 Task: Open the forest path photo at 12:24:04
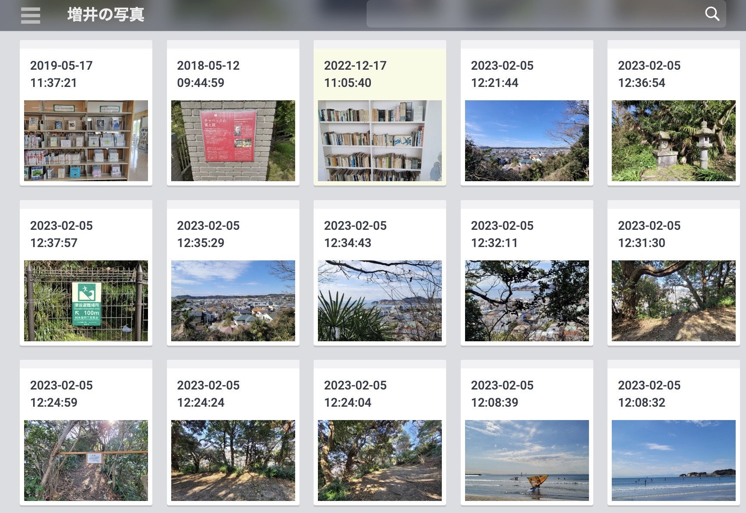[x=380, y=460]
